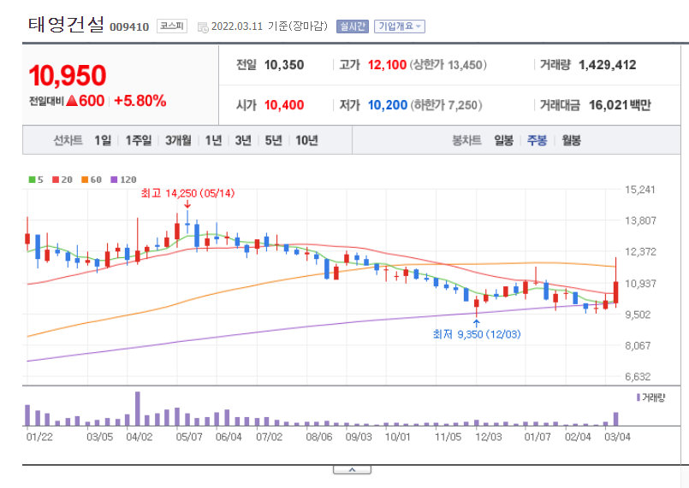Click the 2022.03.11 기준(장마감) date text
The height and width of the screenshot is (488, 689).
(270, 26)
